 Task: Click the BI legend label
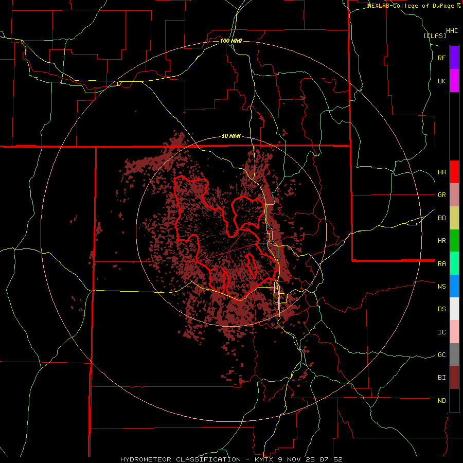tap(442, 378)
